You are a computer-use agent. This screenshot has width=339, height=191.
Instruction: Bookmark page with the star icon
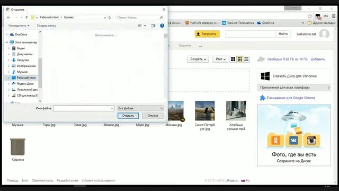[x=309, y=16]
